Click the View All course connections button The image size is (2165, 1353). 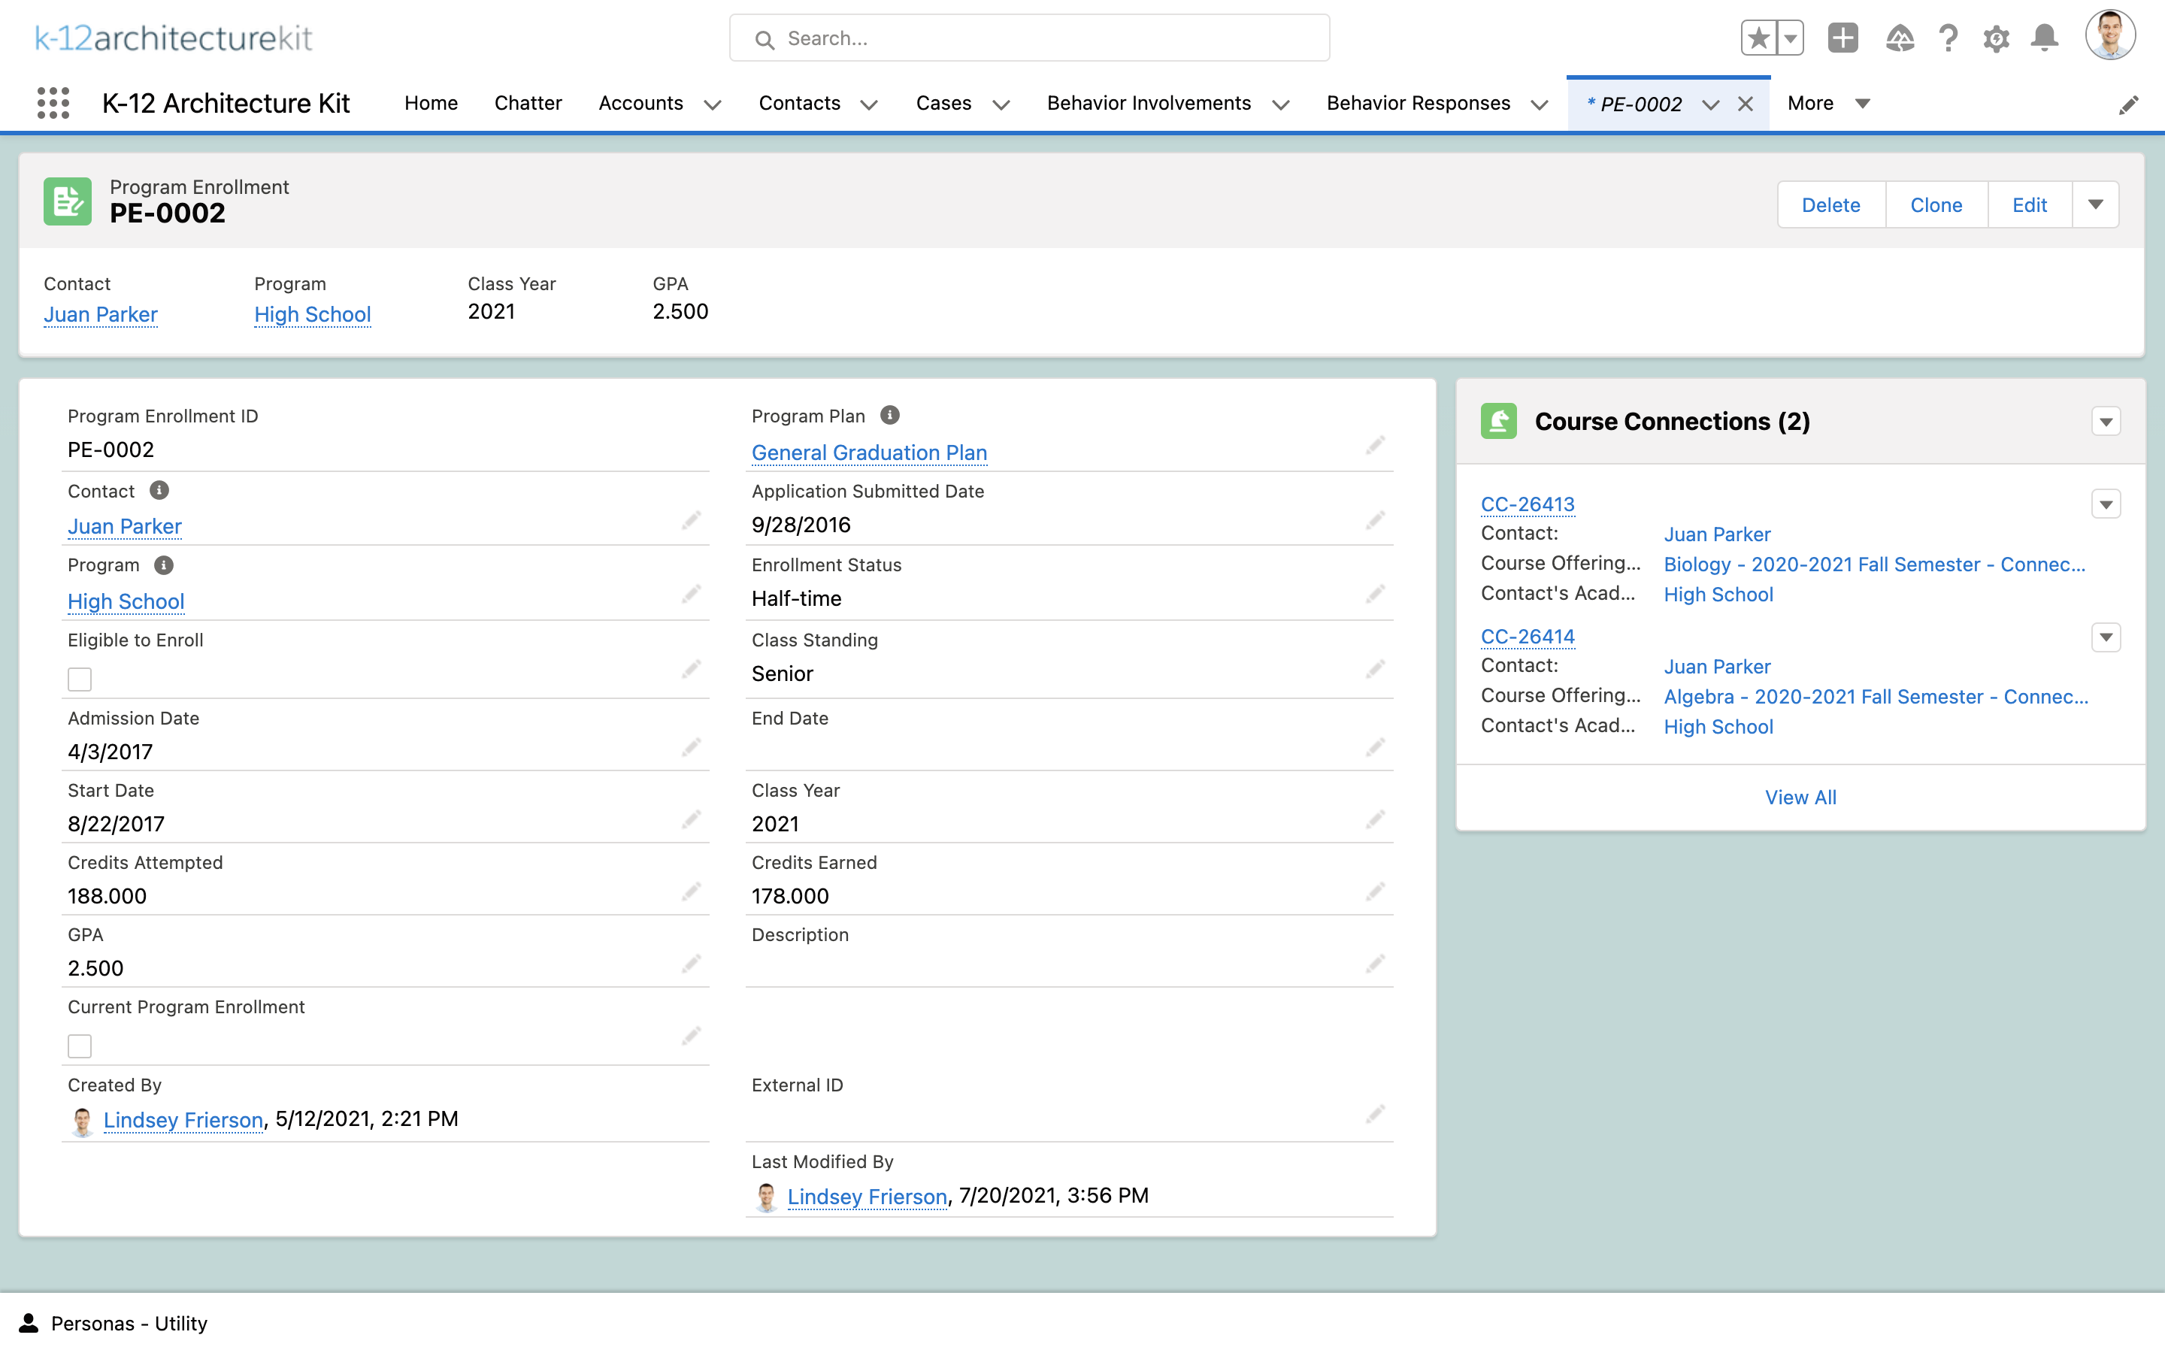[1800, 797]
